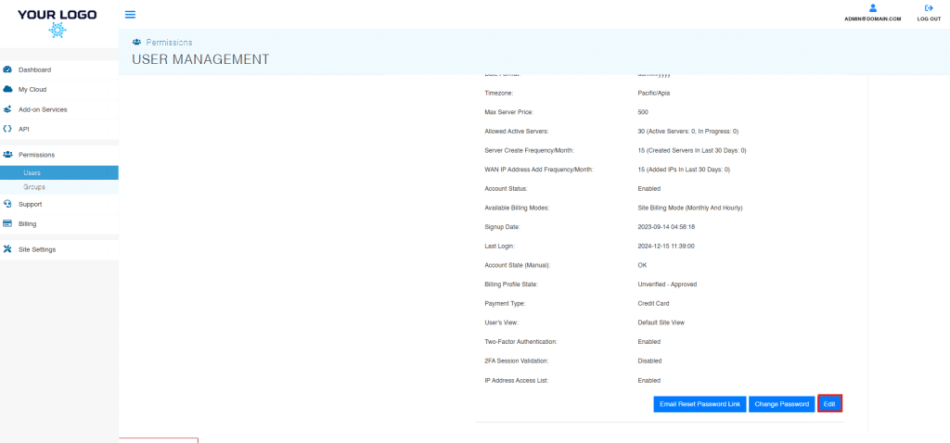950x443 pixels.
Task: Click the log out arrow icon
Action: [929, 7]
